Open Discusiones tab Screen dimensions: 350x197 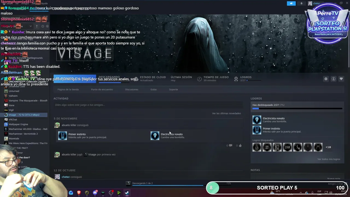(x=132, y=89)
